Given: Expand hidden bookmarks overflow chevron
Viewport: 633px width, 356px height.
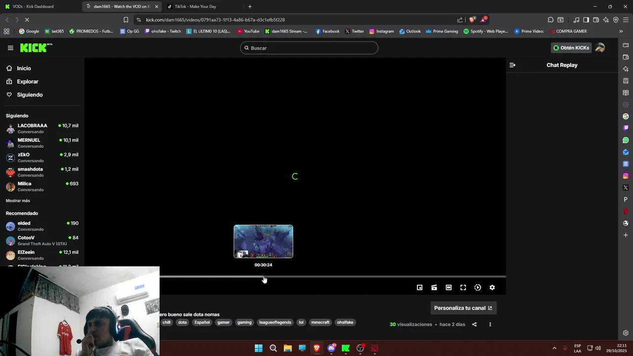Looking at the screenshot, I should (621, 31).
